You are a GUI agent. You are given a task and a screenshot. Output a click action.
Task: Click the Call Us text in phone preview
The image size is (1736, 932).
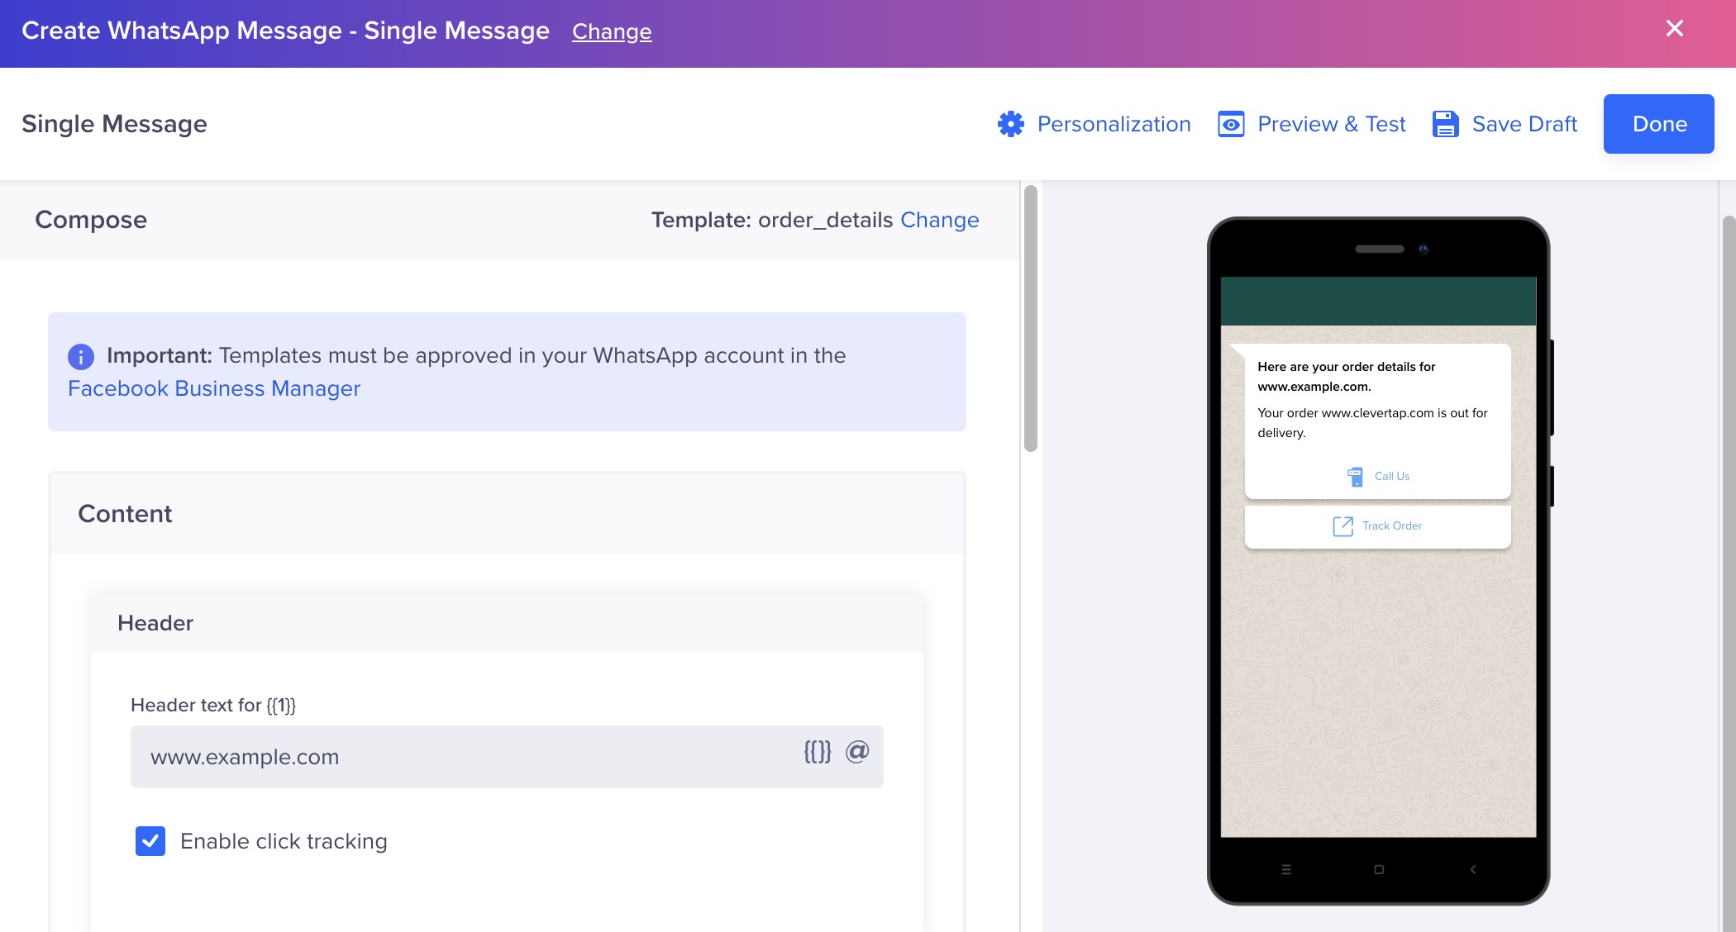point(1392,477)
